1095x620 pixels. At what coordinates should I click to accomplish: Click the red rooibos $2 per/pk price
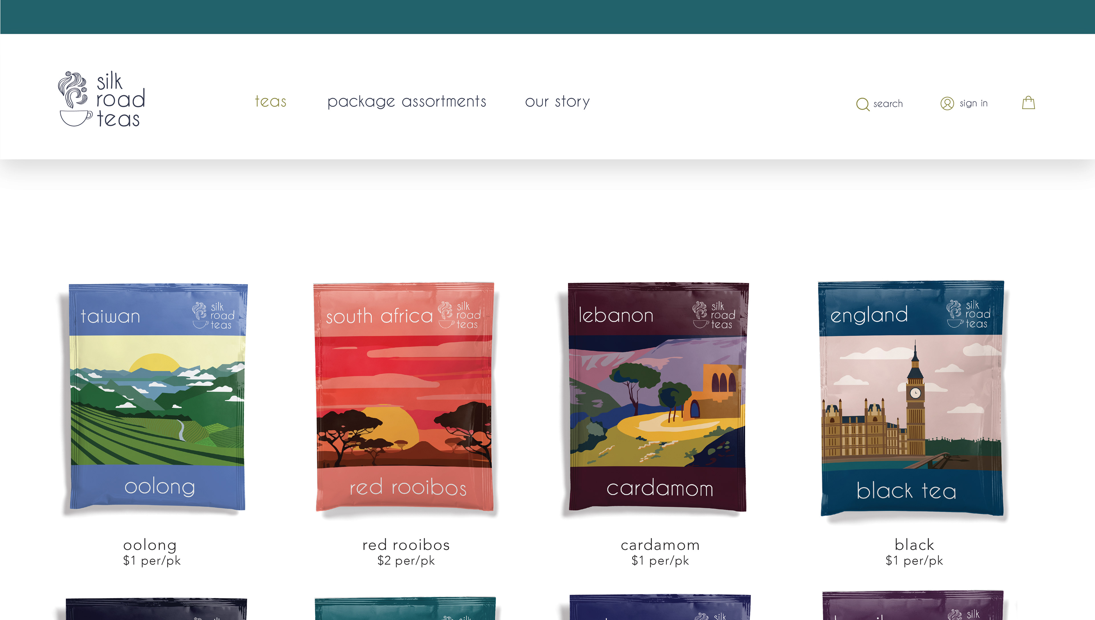click(x=406, y=560)
